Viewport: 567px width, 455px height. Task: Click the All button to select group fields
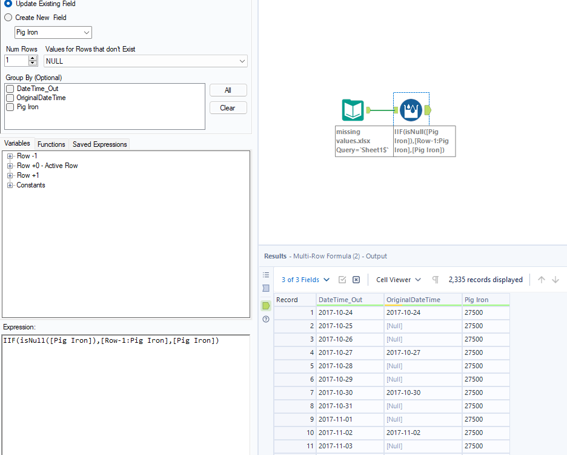click(228, 90)
